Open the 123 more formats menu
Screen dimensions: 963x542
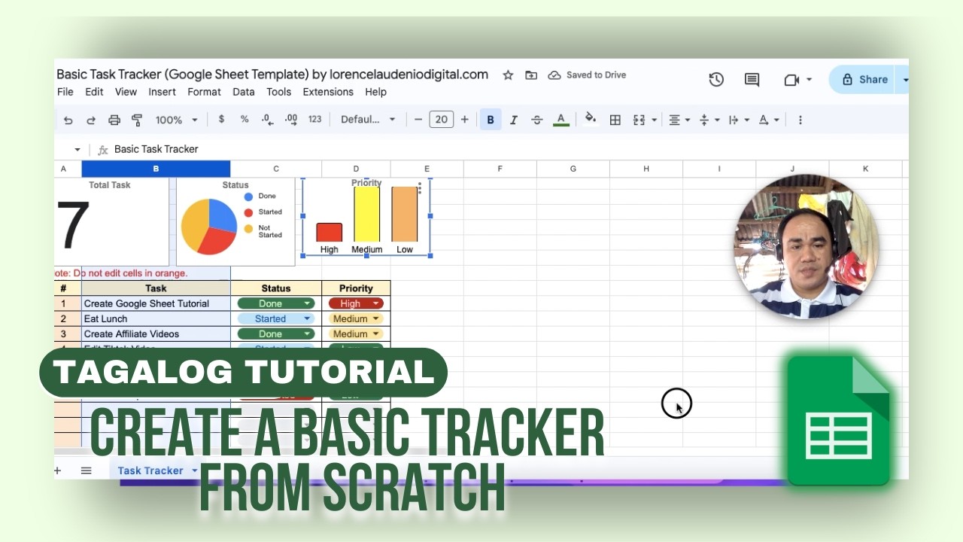(315, 119)
